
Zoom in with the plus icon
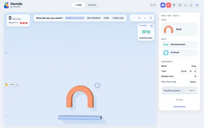(145, 18)
